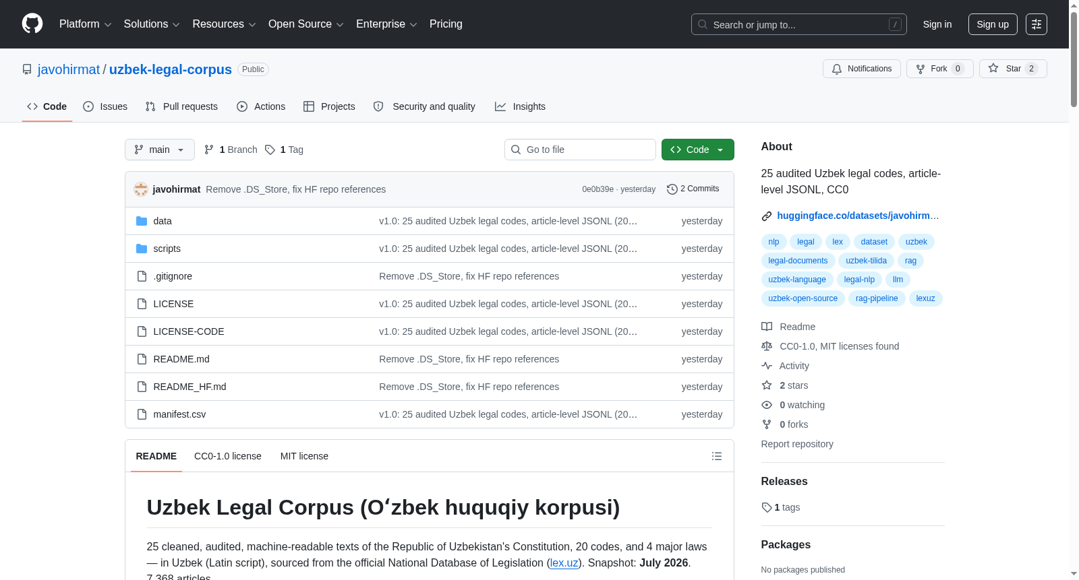The height and width of the screenshot is (580, 1079).
Task: Open the Projects tab
Action: pyautogui.click(x=329, y=106)
